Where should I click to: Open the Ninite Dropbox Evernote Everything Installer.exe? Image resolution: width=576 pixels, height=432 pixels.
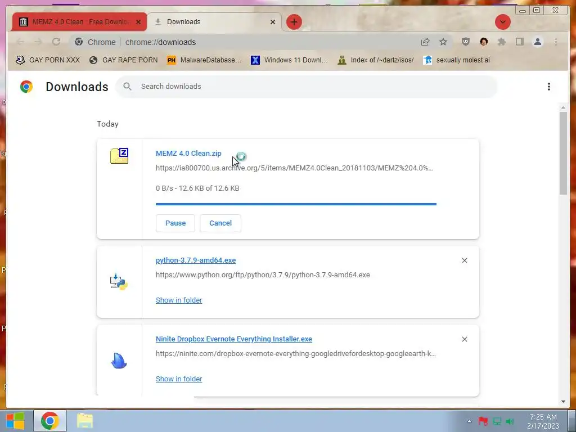(234, 339)
